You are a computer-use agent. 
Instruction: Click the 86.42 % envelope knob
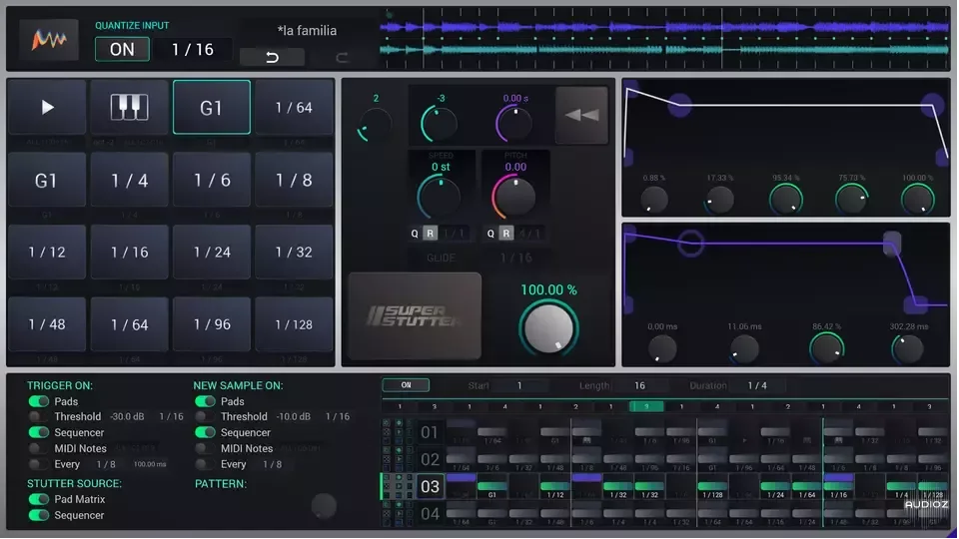point(826,349)
